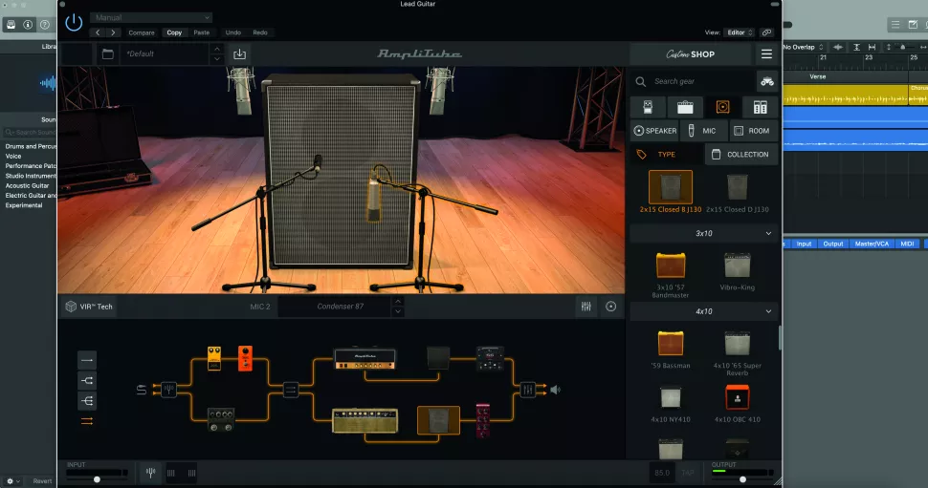This screenshot has width=928, height=488.
Task: Toggle the plugin power bypass button
Action: pyautogui.click(x=74, y=23)
